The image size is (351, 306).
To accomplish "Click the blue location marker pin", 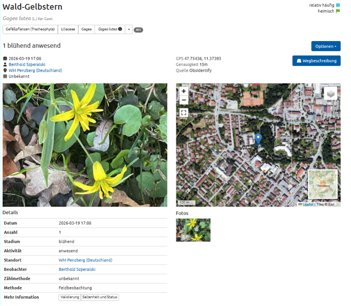I will 258,139.
